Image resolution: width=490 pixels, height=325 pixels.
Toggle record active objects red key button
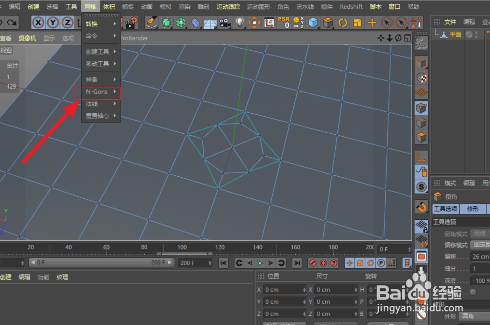click(313, 263)
